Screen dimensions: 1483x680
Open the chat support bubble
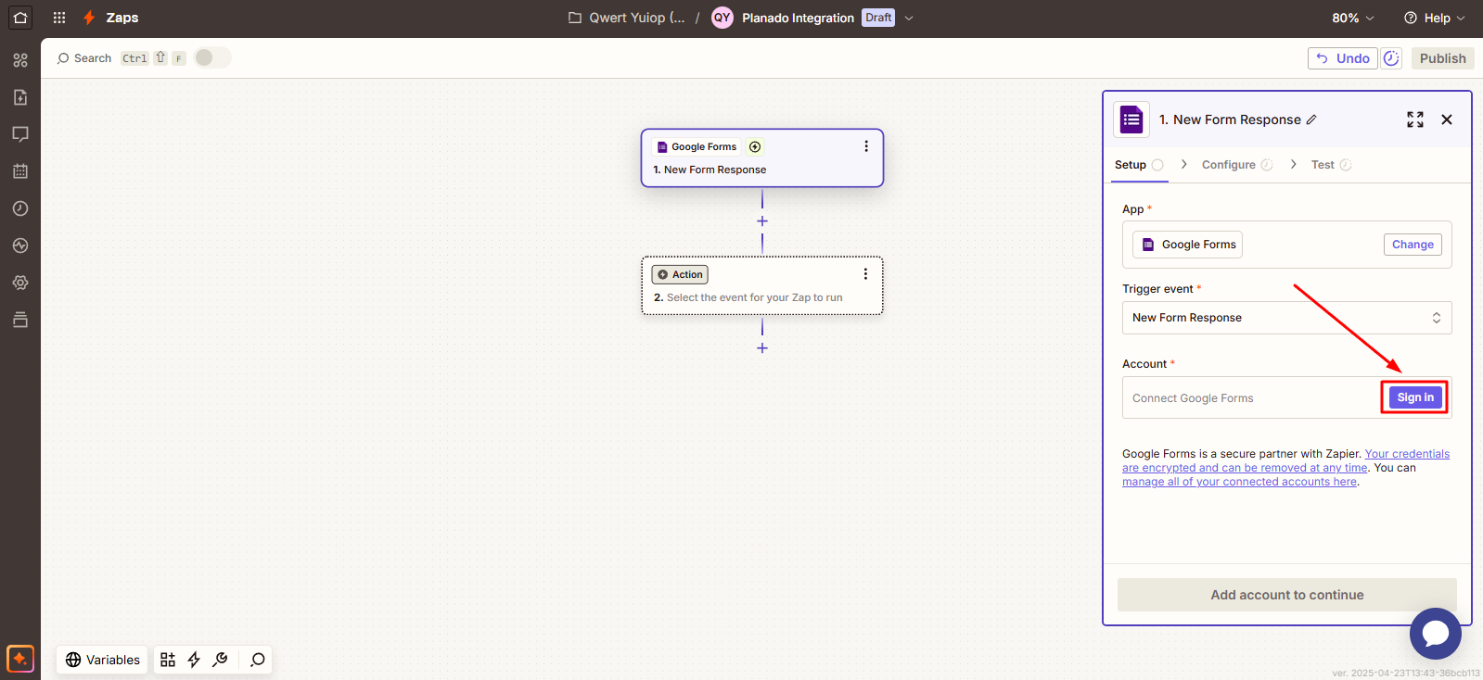click(x=1435, y=634)
